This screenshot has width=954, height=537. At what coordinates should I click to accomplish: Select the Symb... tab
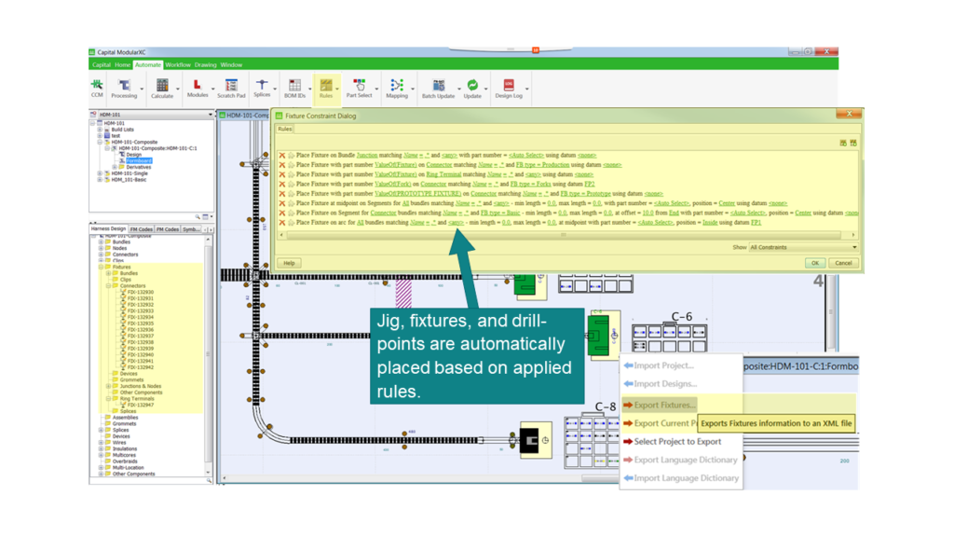coord(190,229)
